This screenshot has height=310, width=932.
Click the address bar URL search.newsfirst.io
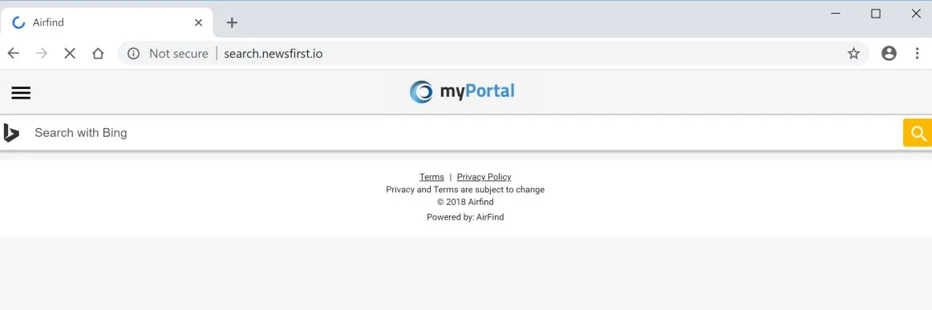[x=274, y=54]
